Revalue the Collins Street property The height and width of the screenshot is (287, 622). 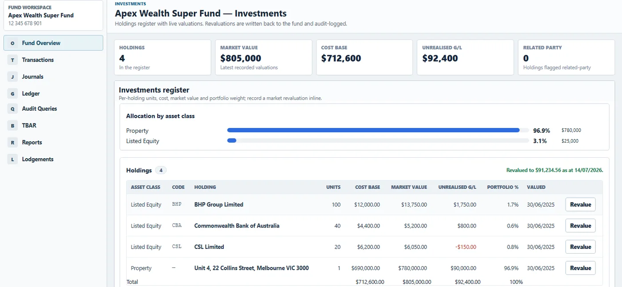pos(580,268)
